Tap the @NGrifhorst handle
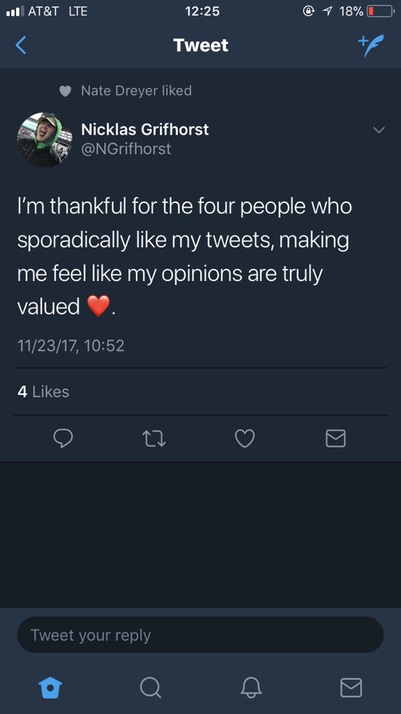The image size is (401, 714). pos(126,149)
